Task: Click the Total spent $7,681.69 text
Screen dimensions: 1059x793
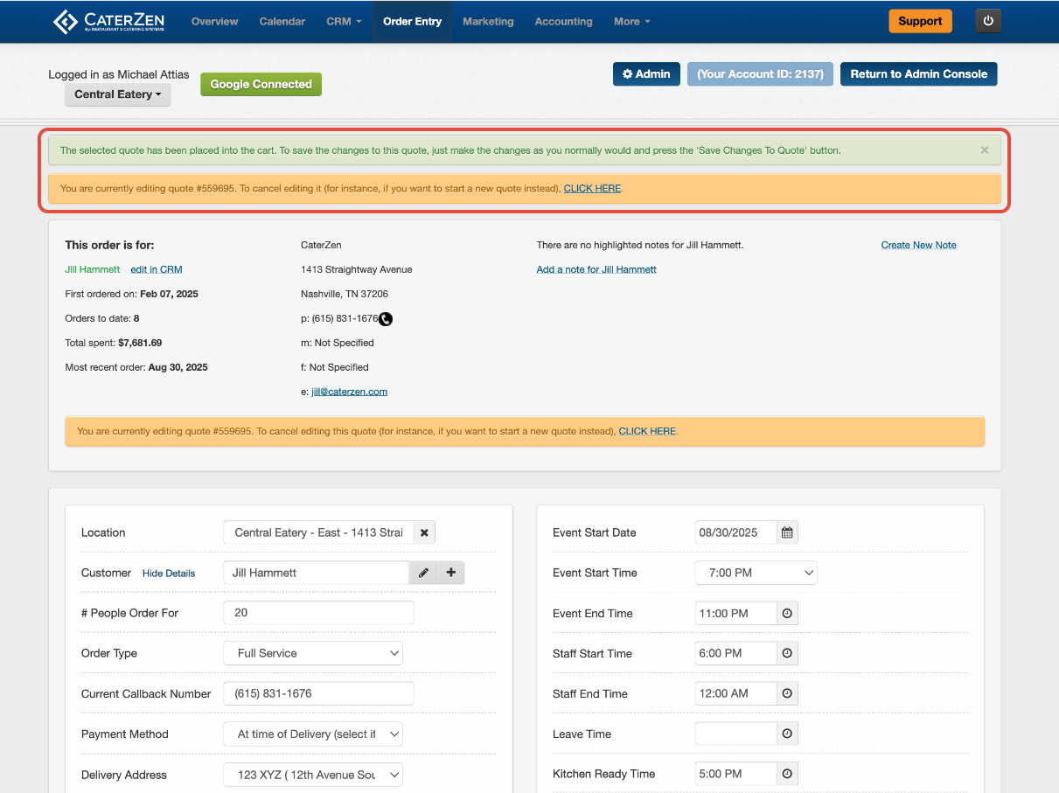Action: pyautogui.click(x=114, y=343)
